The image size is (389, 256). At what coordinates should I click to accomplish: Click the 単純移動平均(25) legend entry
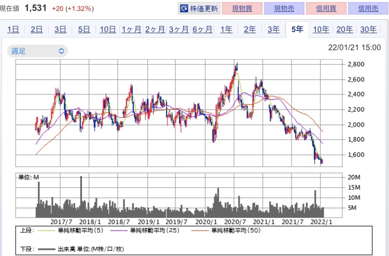(x=145, y=231)
